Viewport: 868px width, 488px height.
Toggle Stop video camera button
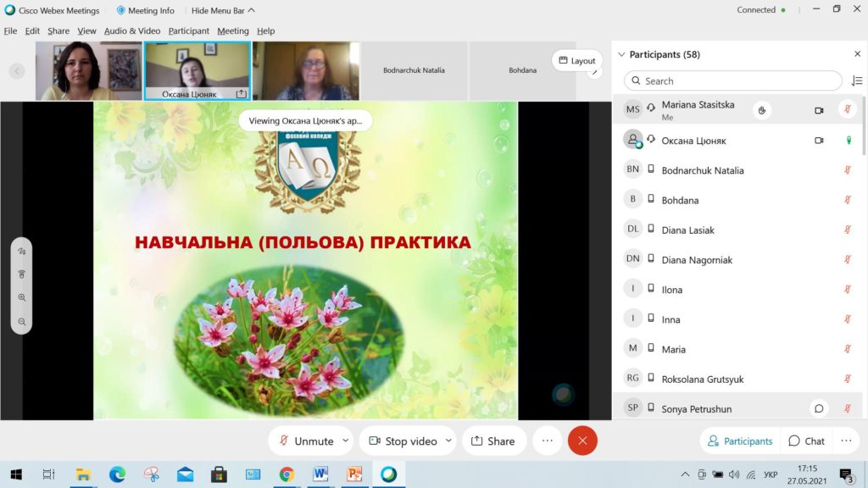click(x=402, y=441)
